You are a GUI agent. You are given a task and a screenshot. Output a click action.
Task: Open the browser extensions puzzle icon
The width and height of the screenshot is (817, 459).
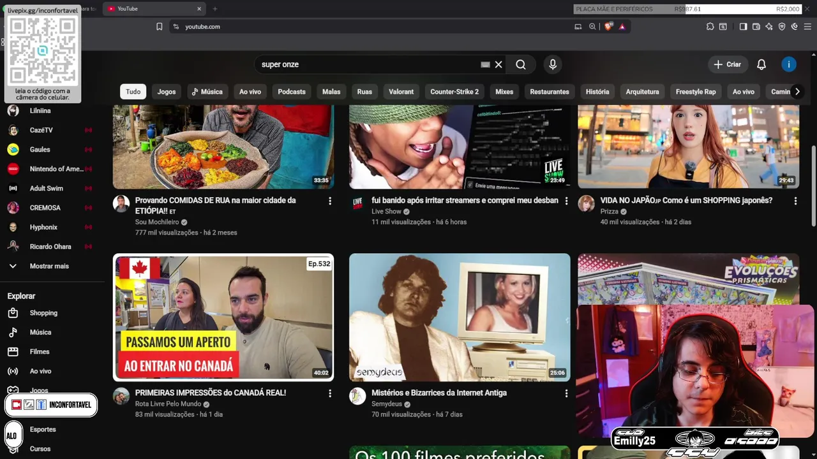(710, 27)
